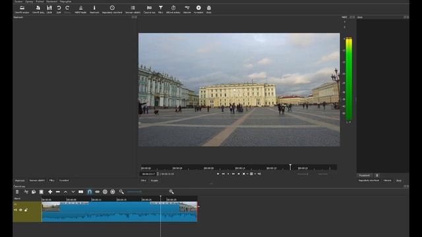422x237 pixels.
Task: Switch to the Playlist tab in left panel
Action: pyautogui.click(x=37, y=180)
